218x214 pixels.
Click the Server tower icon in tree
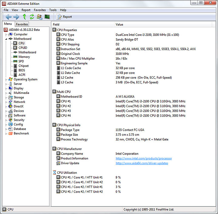click(10, 84)
